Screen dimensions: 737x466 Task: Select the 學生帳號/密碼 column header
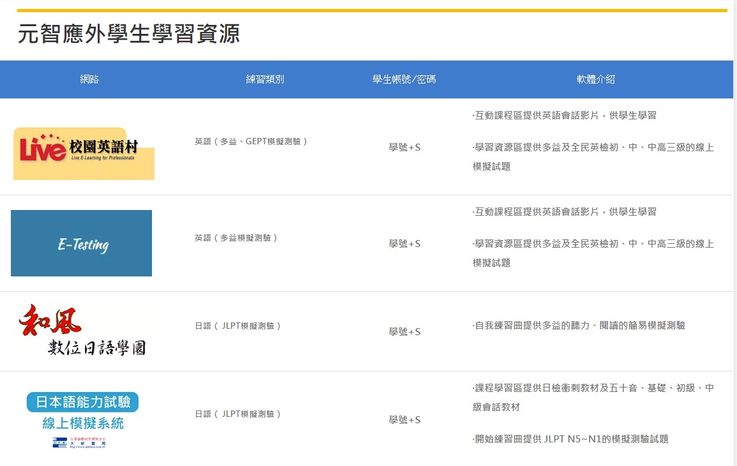tap(404, 80)
